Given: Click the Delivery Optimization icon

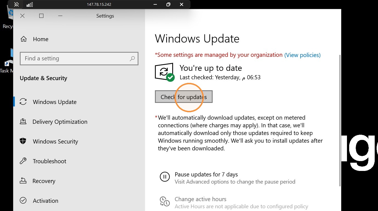Looking at the screenshot, I should point(23,122).
